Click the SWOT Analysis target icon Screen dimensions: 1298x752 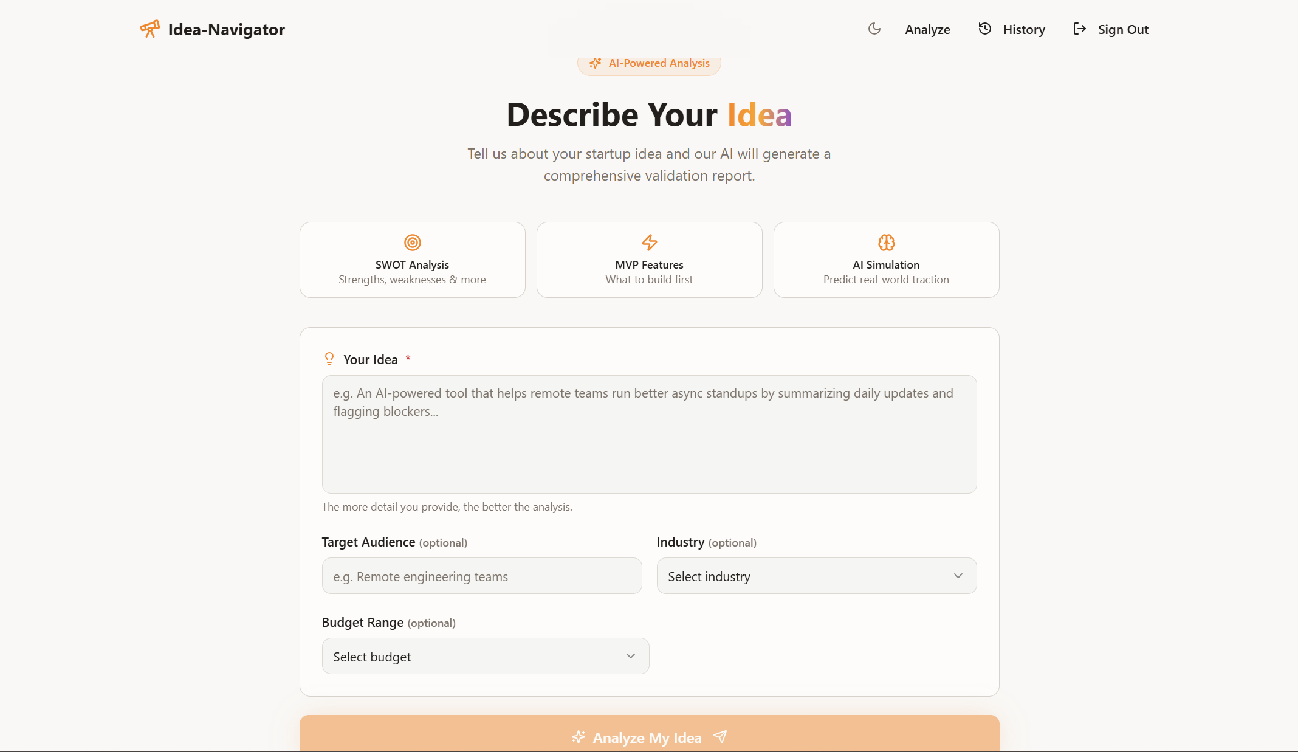(412, 243)
